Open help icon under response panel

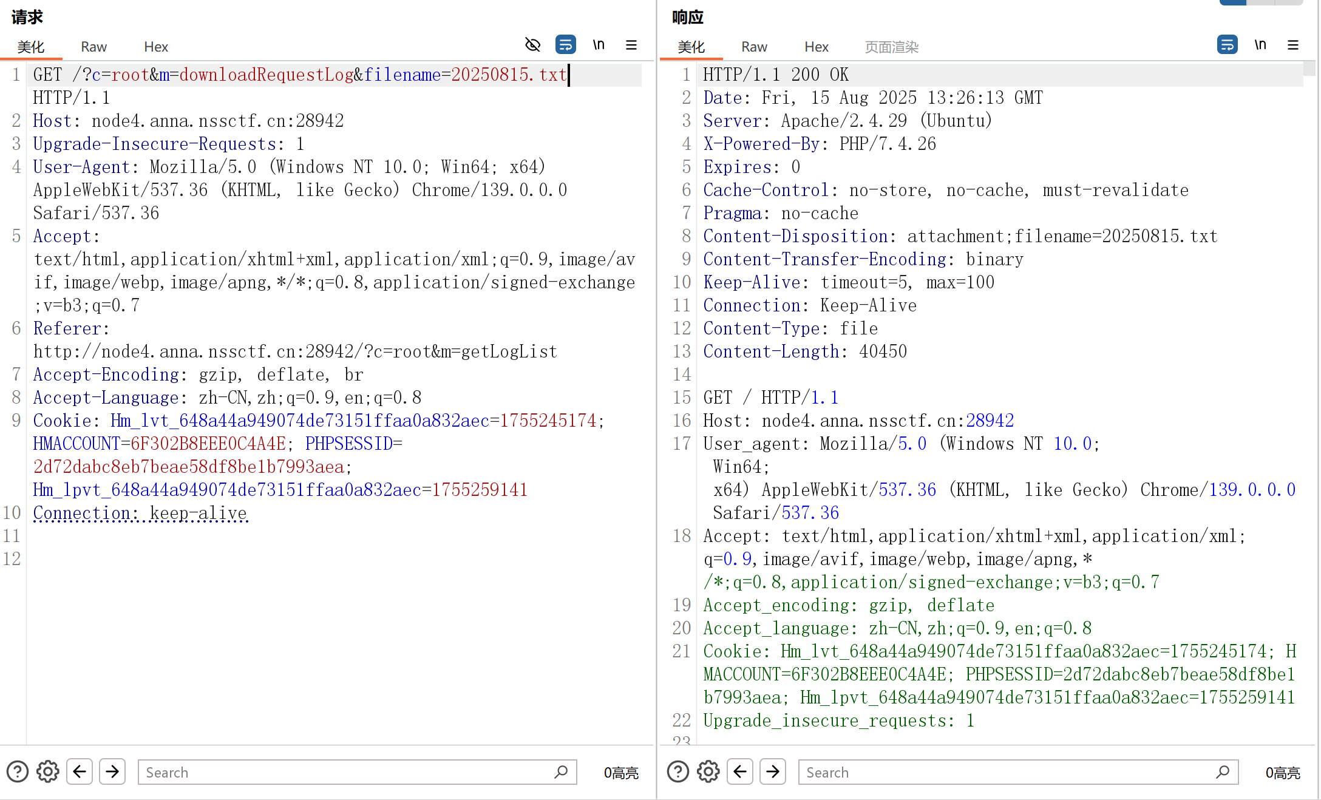tap(678, 772)
